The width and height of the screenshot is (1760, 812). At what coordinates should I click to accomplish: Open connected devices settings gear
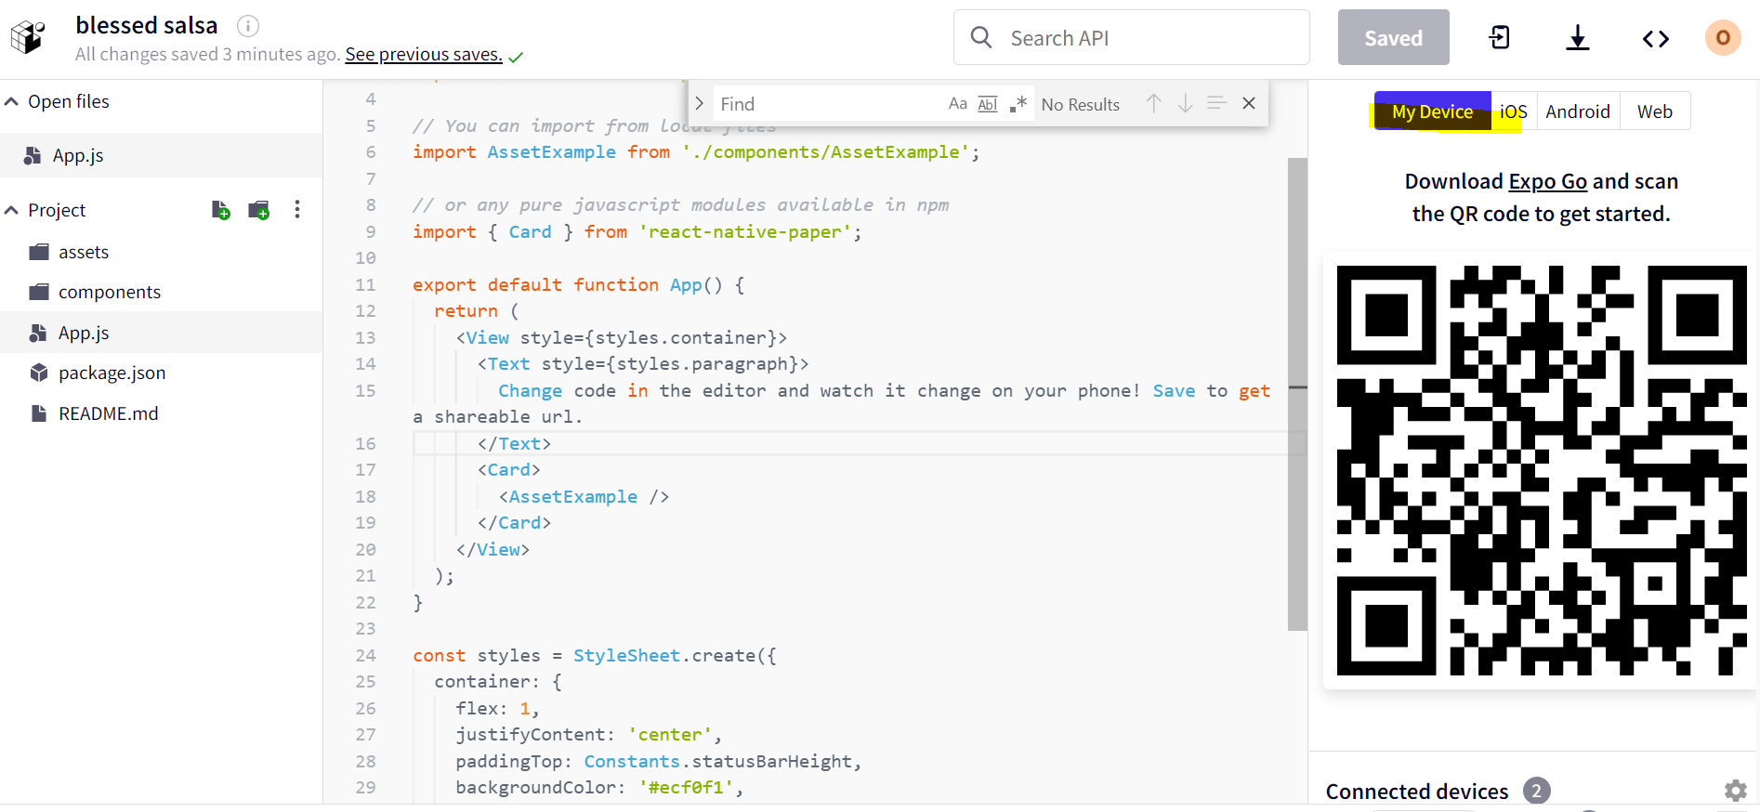tap(1735, 791)
